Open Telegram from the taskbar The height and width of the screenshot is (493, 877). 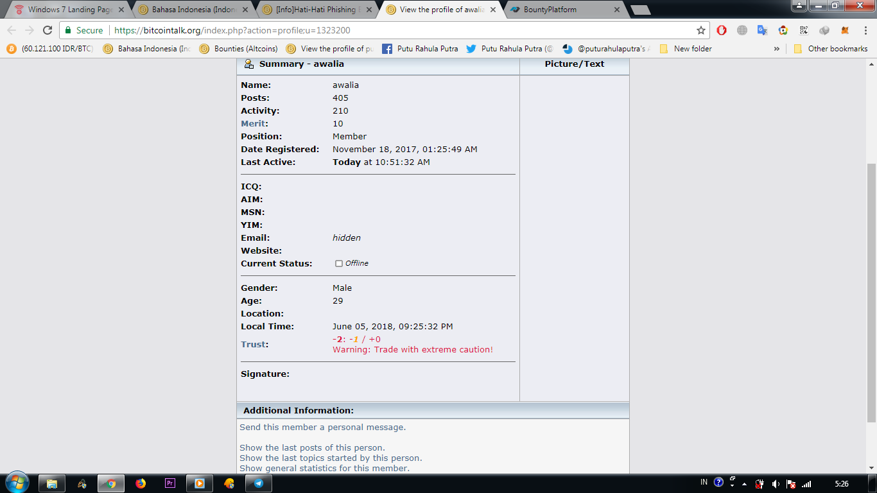click(x=259, y=483)
